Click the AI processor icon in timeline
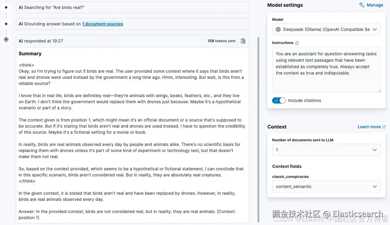This screenshot has width=390, height=225. tap(6, 40)
